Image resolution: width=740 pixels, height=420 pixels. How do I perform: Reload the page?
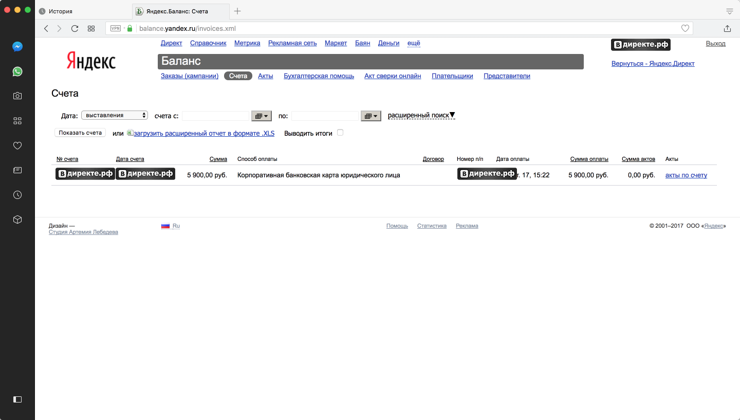(x=75, y=29)
